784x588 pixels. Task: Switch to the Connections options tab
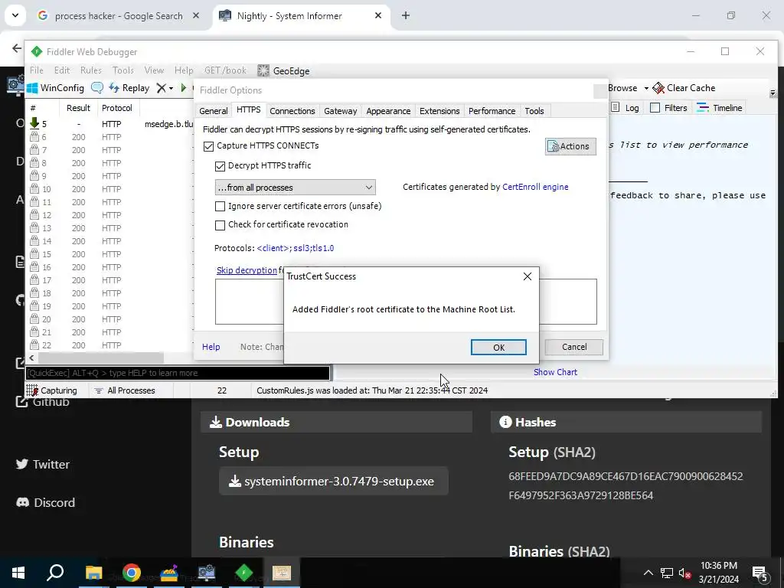point(292,111)
